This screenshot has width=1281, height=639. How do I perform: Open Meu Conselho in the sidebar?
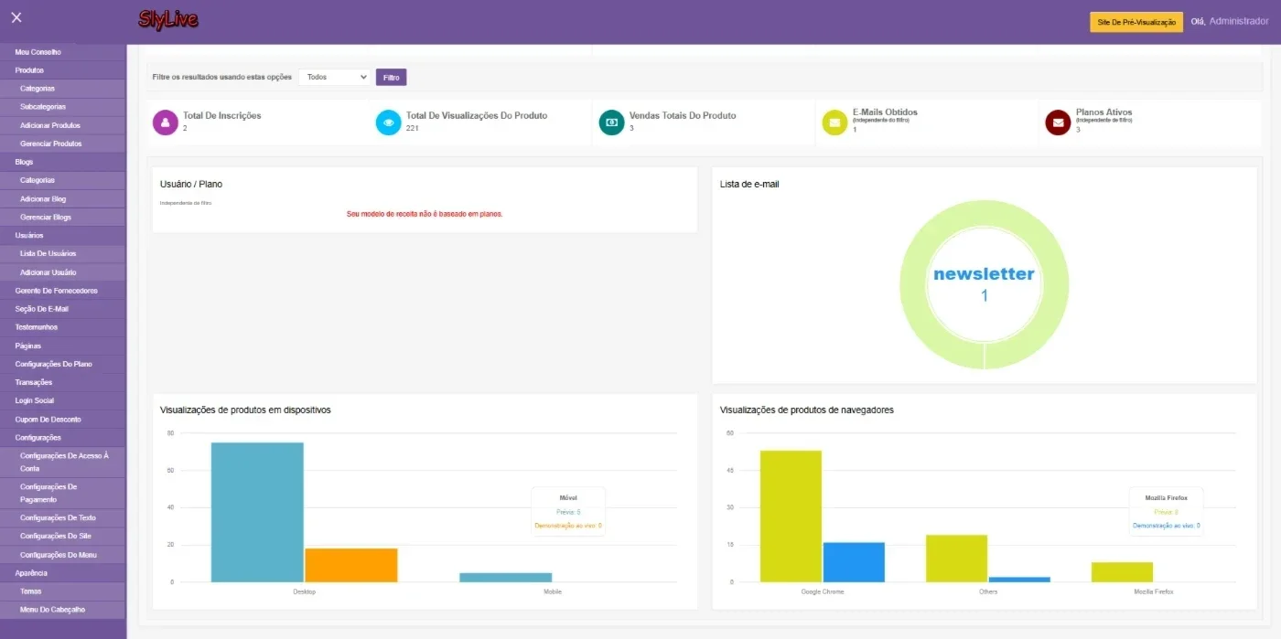(x=62, y=52)
